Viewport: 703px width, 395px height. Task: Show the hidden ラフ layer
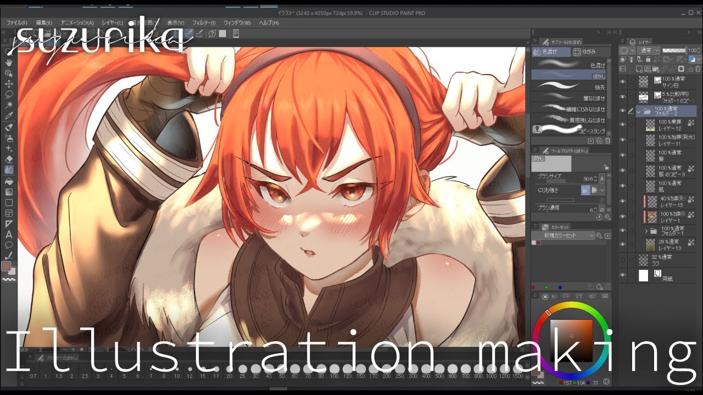point(623,260)
